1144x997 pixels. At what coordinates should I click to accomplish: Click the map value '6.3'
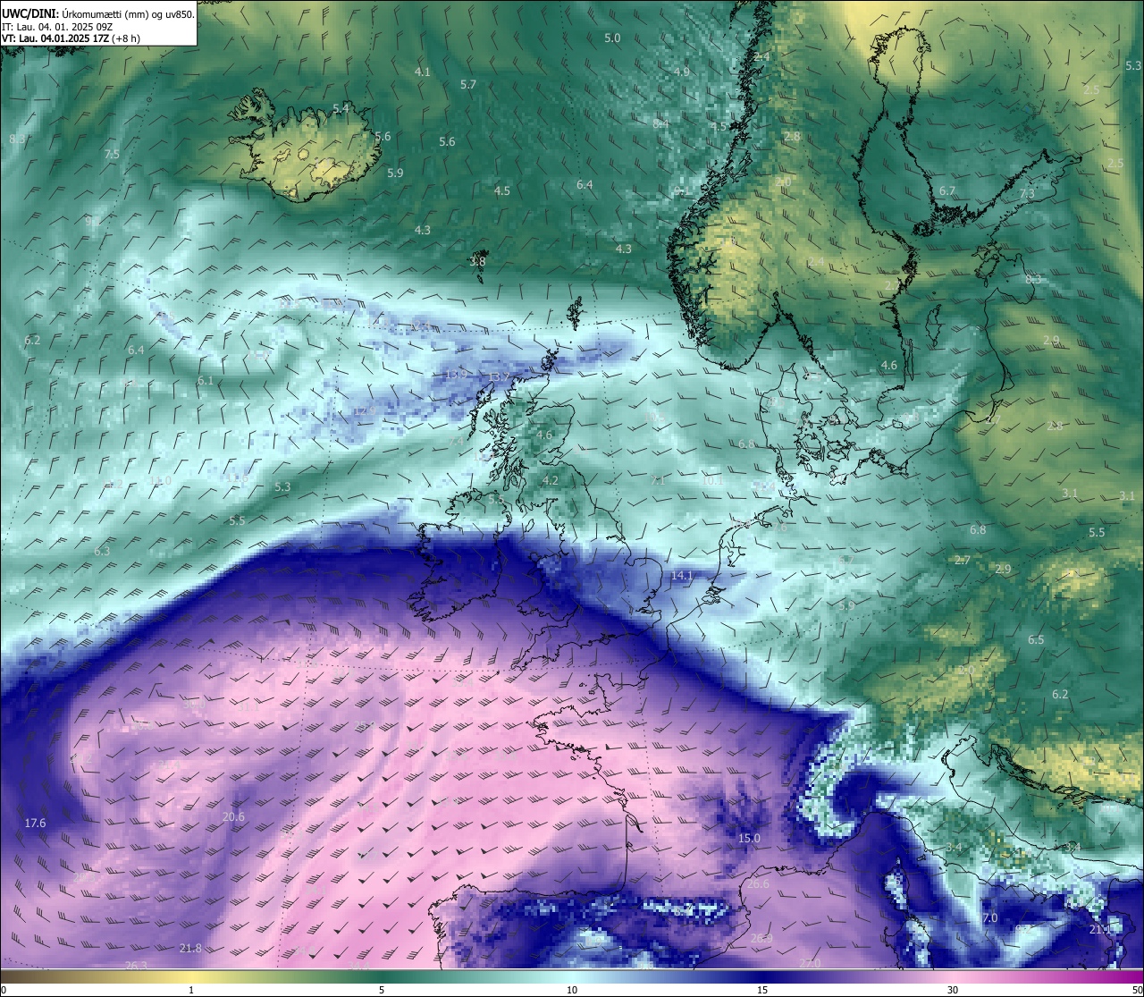coord(102,551)
